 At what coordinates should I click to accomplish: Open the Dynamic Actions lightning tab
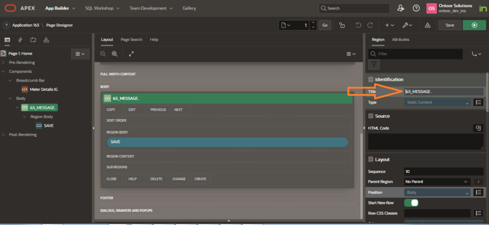(20, 40)
